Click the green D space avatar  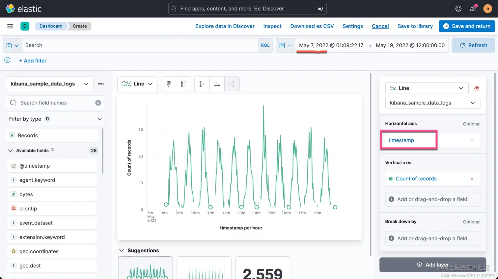[25, 26]
